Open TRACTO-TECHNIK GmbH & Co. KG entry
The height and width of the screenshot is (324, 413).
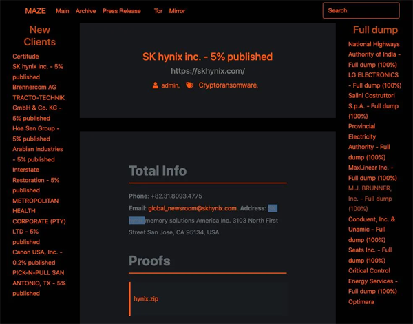(x=39, y=108)
